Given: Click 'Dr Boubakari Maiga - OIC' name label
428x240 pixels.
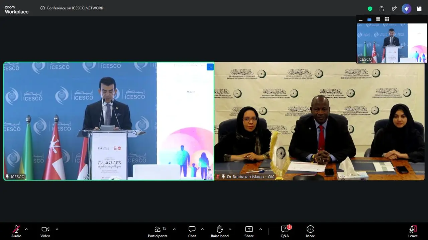Looking at the screenshot, I should (251, 177).
